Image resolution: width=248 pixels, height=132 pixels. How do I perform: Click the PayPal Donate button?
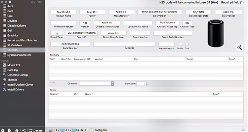coord(36,130)
